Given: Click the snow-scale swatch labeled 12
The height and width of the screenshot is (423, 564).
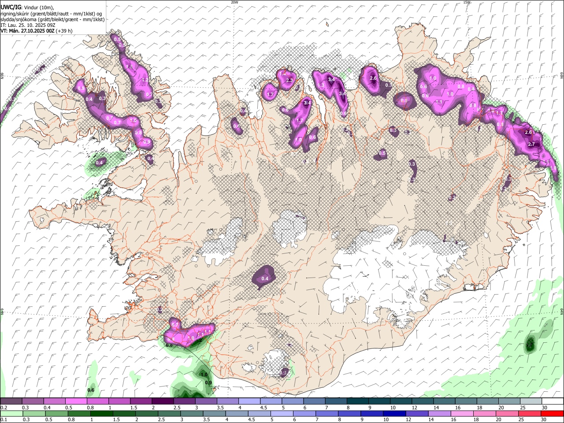Looking at the screenshot, I should click(x=423, y=401).
